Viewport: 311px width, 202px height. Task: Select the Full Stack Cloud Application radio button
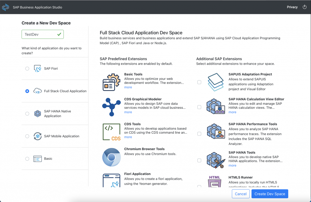click(x=27, y=91)
